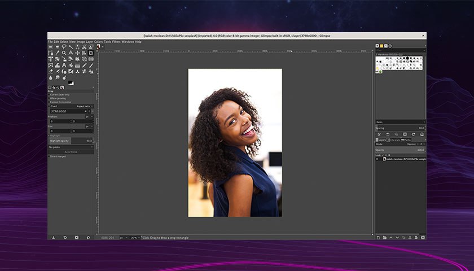Viewport: 474px width, 271px height.
Task: Select the Move tool
Action: 77,53
